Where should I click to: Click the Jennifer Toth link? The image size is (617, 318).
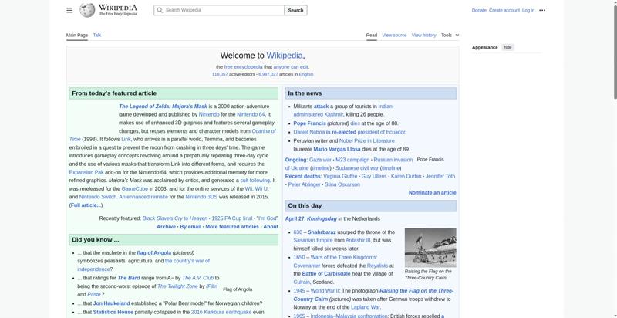[440, 176]
